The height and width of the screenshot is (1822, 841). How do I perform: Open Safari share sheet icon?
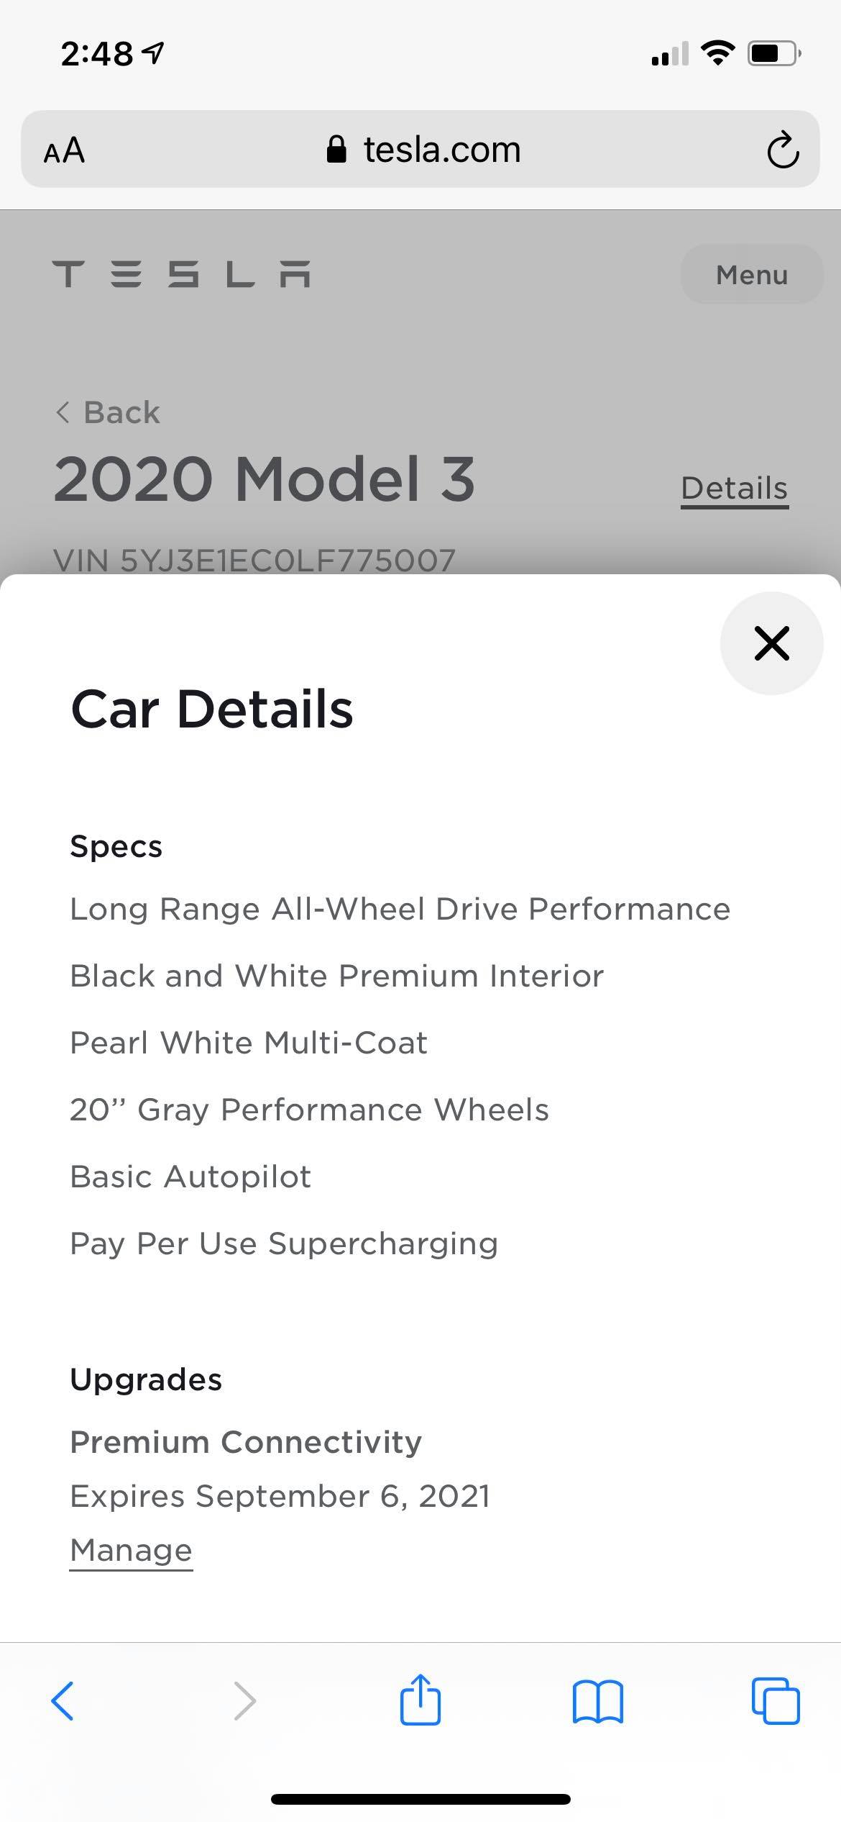point(420,1700)
